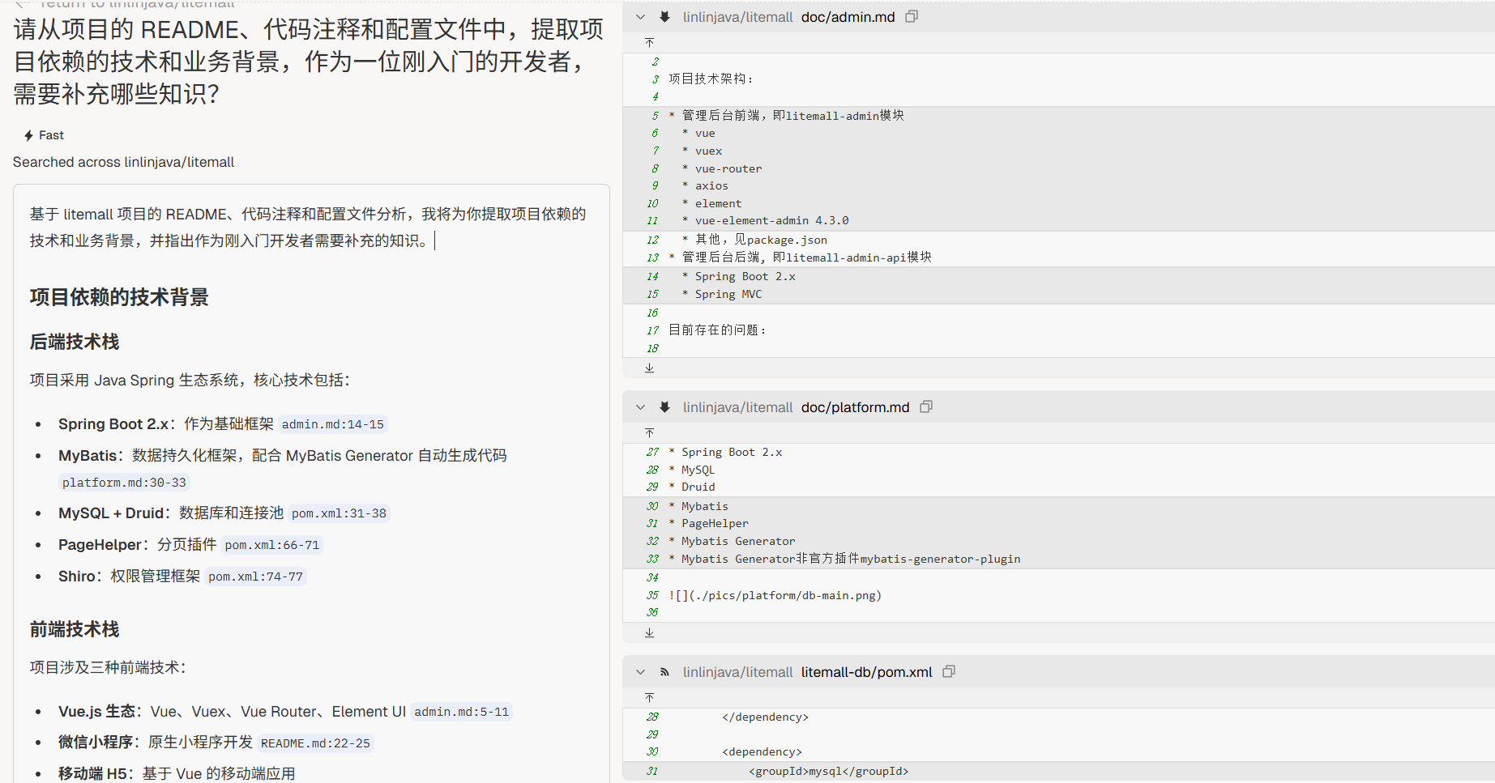Expand lines below in doc/platform.md snippet
This screenshot has width=1495, height=783.
(x=649, y=632)
